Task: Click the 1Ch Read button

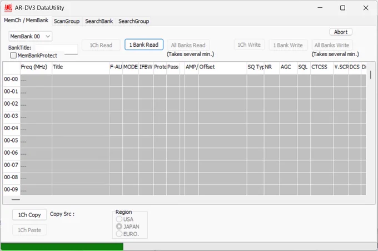Action: click(101, 45)
